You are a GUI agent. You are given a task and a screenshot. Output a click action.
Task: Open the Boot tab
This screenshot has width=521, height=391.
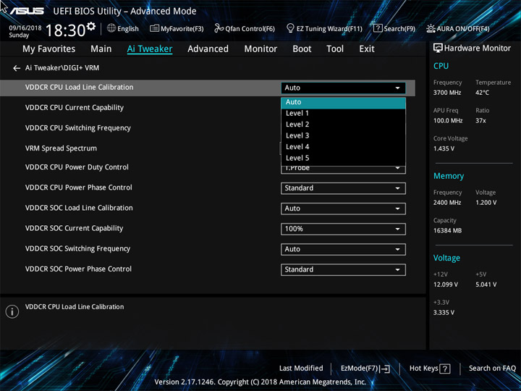coord(302,49)
